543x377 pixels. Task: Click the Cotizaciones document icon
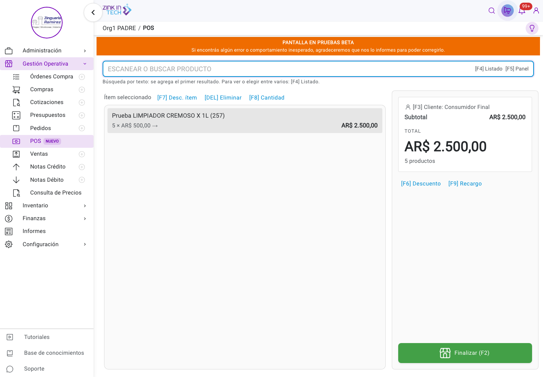[x=16, y=102]
